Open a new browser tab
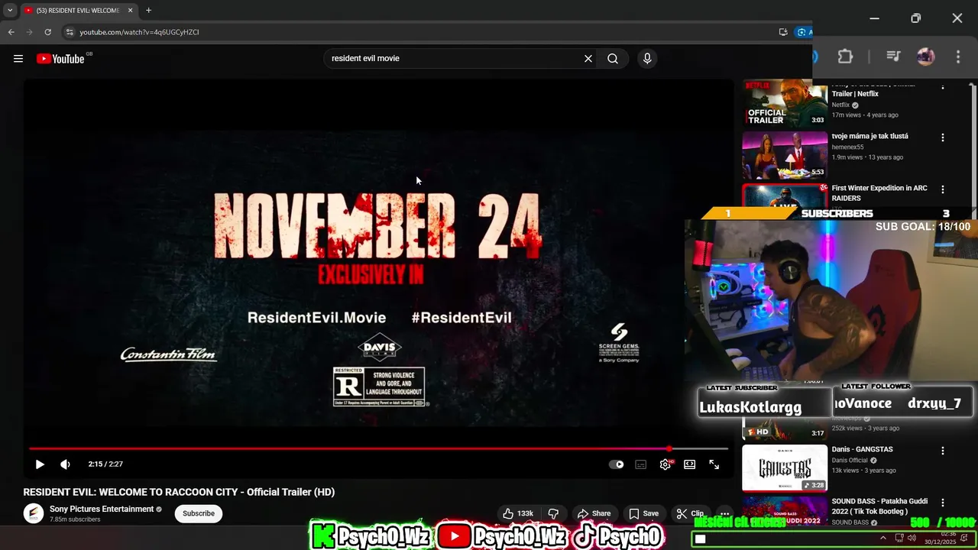Image resolution: width=978 pixels, height=550 pixels. (148, 11)
